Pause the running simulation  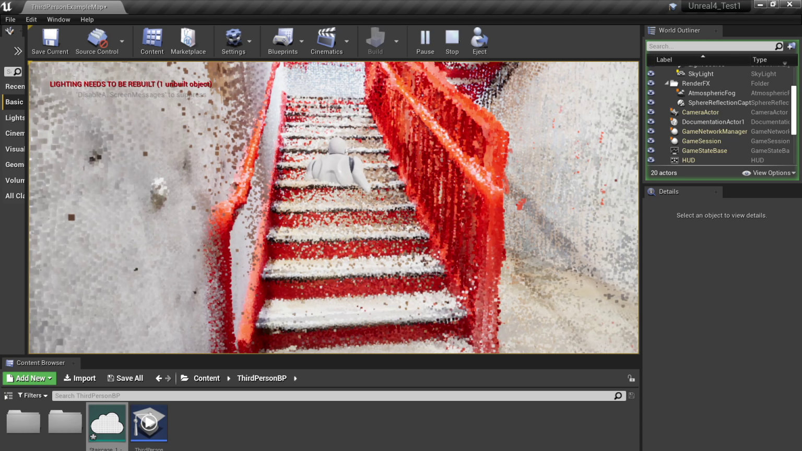tap(425, 41)
